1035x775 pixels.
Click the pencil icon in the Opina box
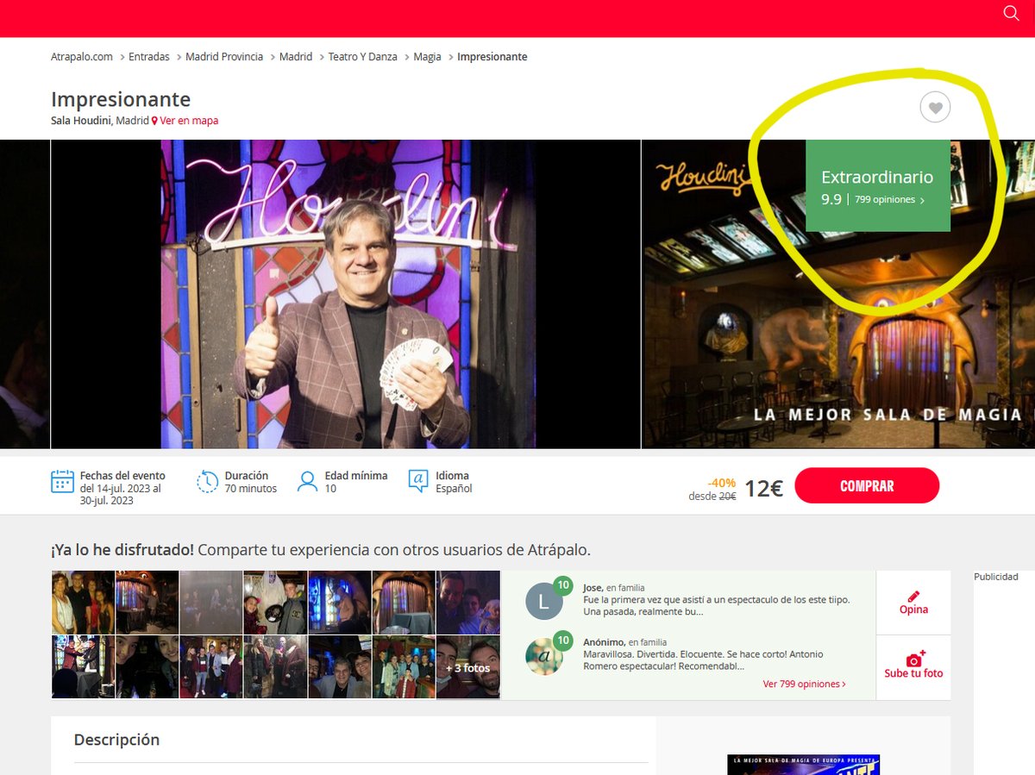(913, 595)
